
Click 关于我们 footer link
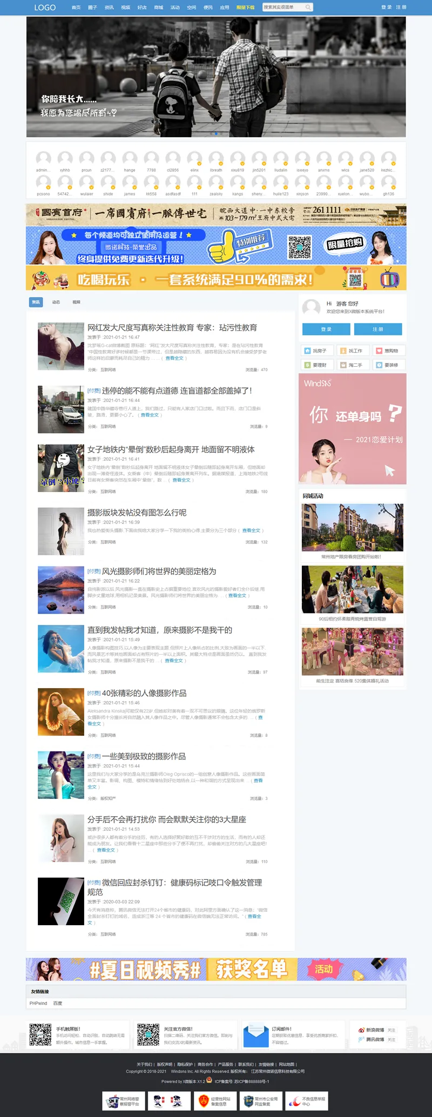[144, 1065]
